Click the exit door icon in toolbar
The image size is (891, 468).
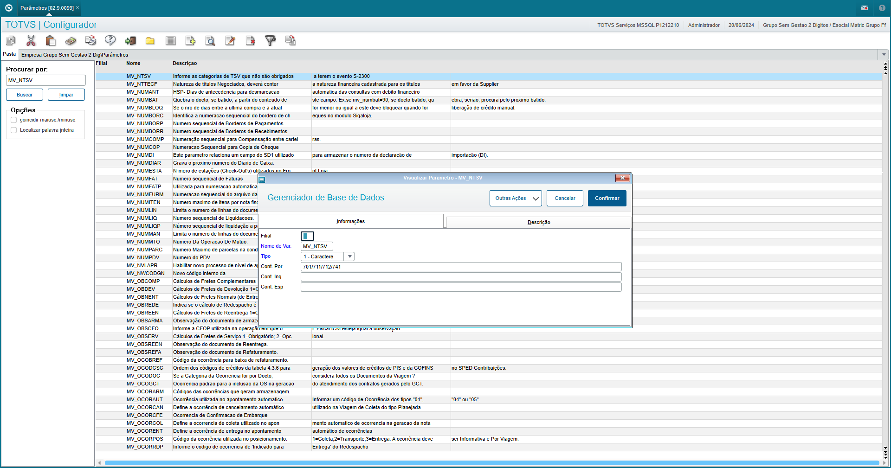[130, 41]
